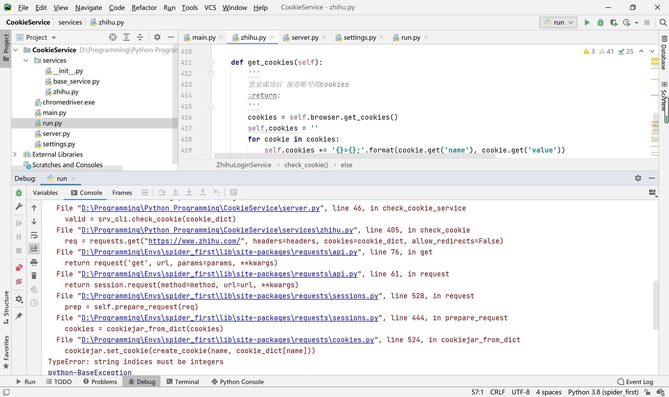Viewport: 669px width, 397px height.
Task: Click the editor horizontal scrollbar
Action: tap(355, 156)
